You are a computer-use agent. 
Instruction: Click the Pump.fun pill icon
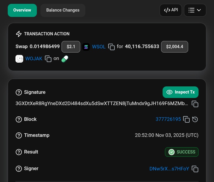coord(65,59)
